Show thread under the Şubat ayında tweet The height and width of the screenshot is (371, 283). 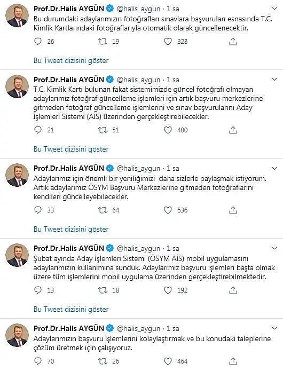click(x=71, y=309)
